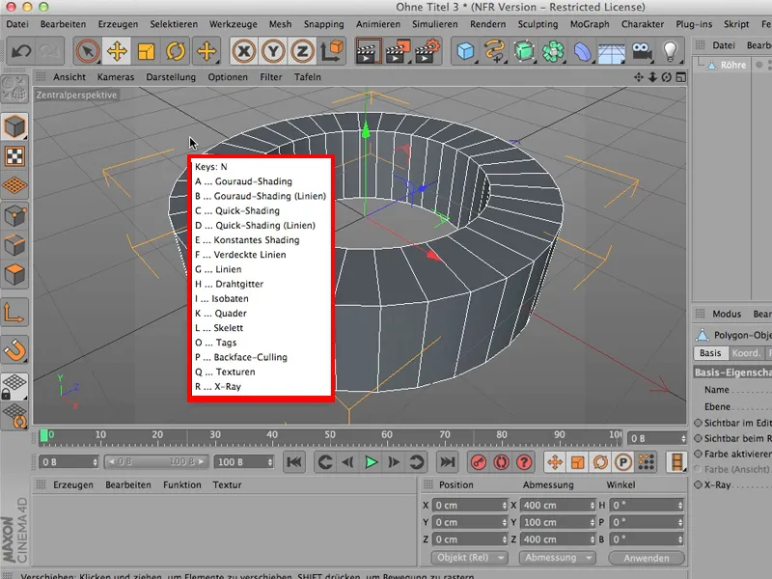Open the NURBS generator icon
772x579 pixels.
524,51
